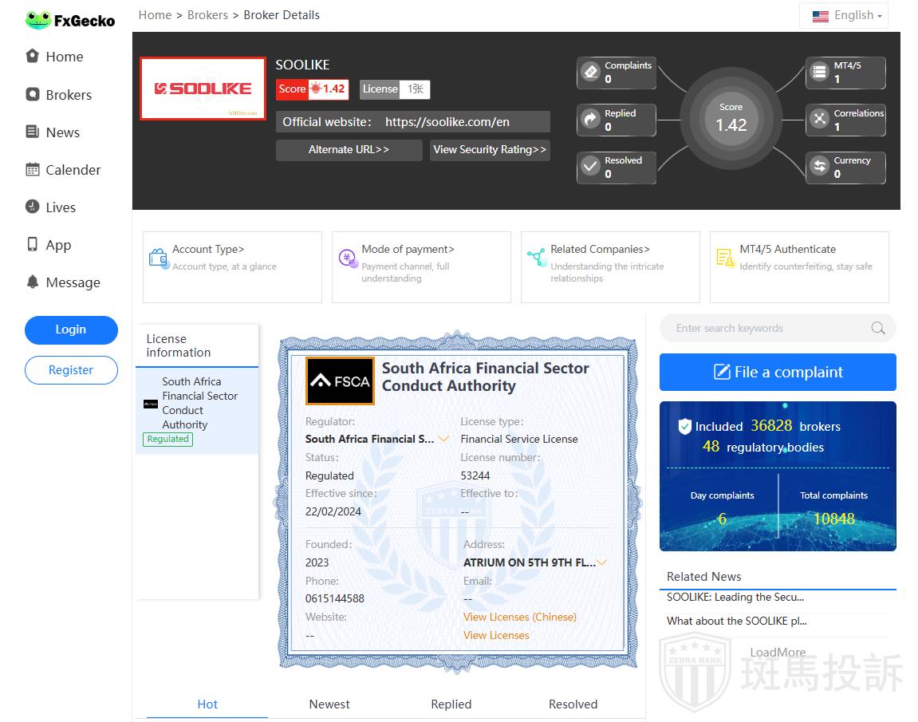Click the Complaints stat icon

coord(590,73)
